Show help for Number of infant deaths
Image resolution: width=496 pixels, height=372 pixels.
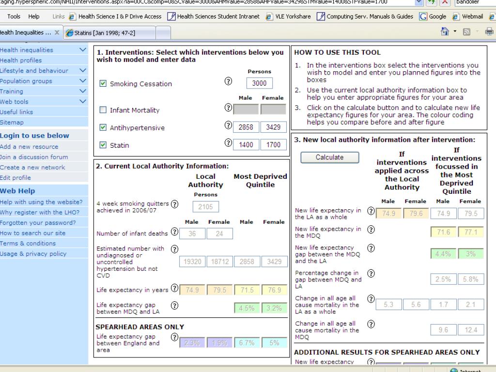(174, 232)
